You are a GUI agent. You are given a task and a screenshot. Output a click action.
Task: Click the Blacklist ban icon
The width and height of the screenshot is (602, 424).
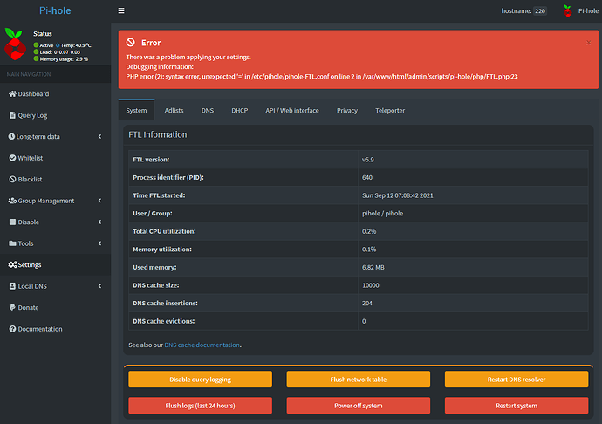[12, 180]
